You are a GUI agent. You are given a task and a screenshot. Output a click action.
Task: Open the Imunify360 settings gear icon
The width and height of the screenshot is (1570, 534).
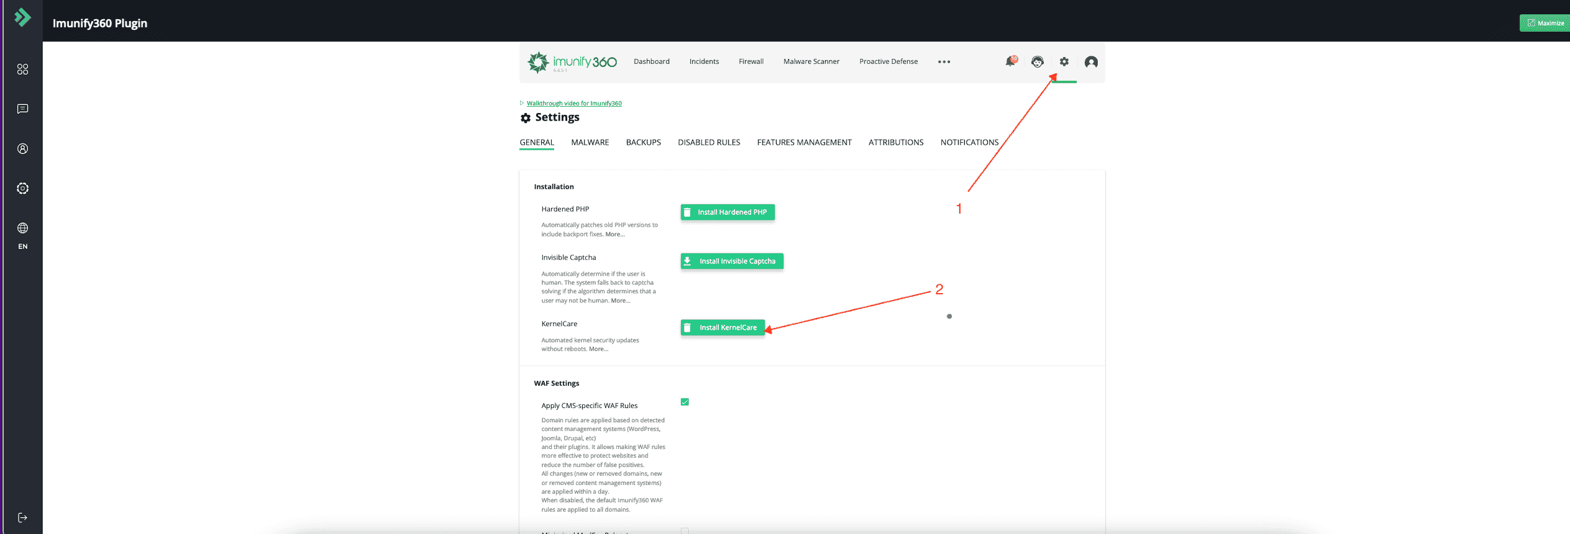(1064, 61)
